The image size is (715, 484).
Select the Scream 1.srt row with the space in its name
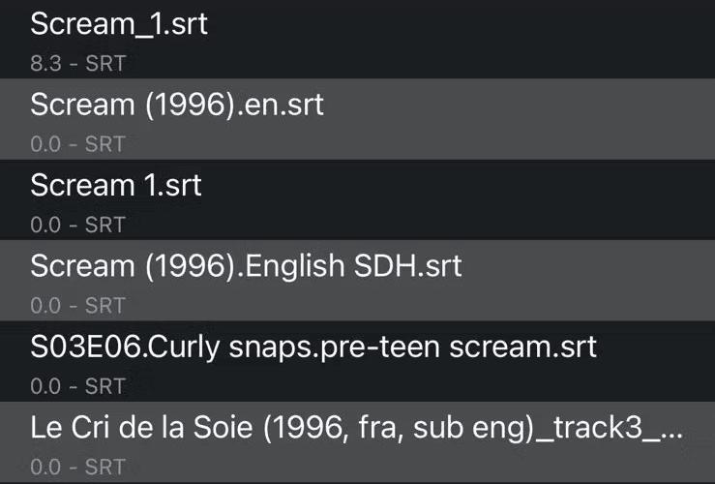(358, 199)
